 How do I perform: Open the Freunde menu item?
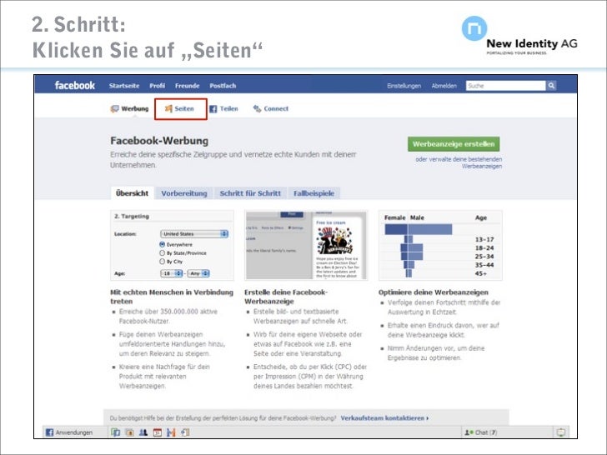click(x=188, y=86)
